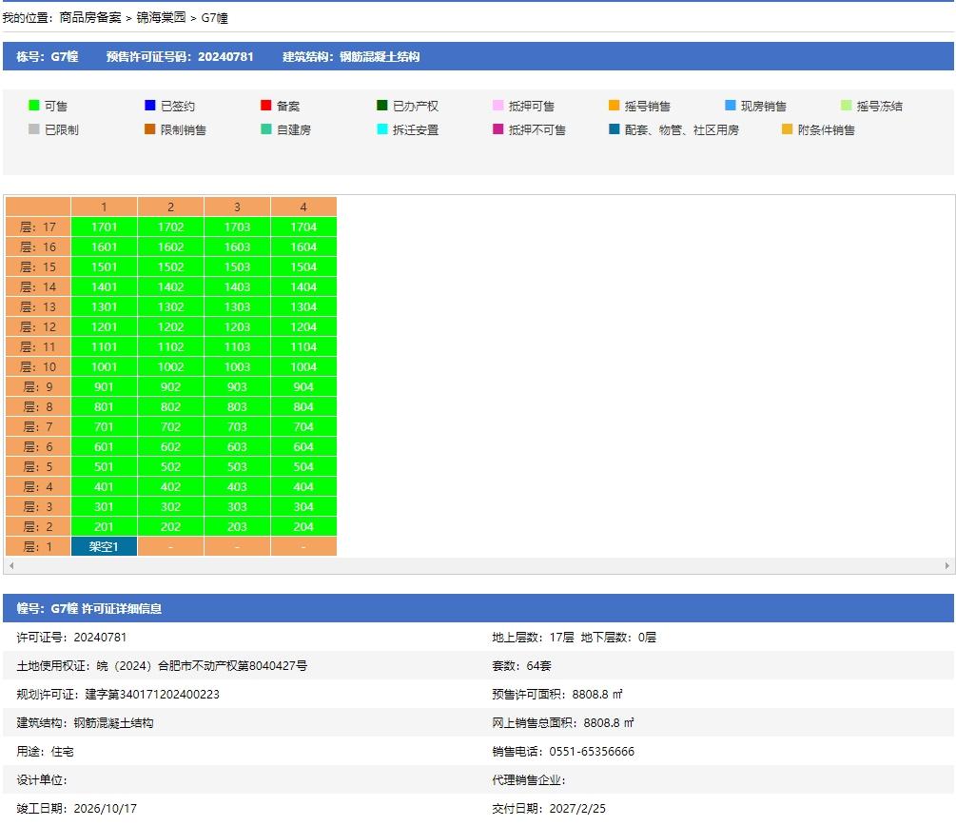Open unit 1001 cell
This screenshot has height=826, width=956.
(105, 366)
